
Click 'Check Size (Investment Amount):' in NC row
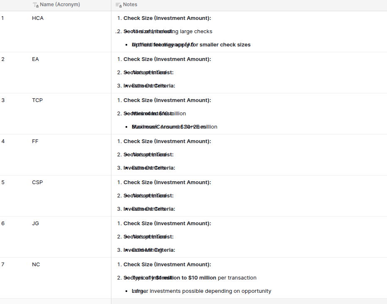pos(167,265)
